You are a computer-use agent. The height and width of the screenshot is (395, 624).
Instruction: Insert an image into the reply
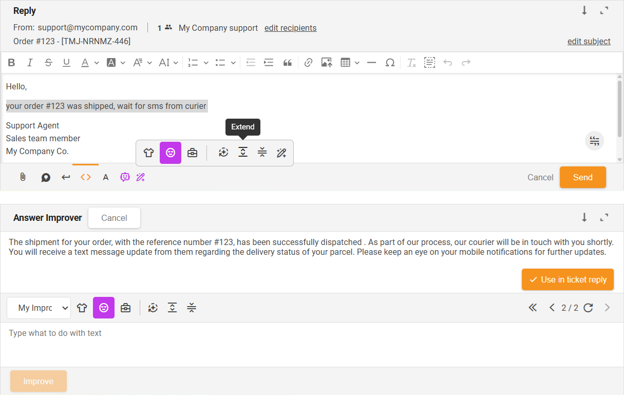(327, 62)
